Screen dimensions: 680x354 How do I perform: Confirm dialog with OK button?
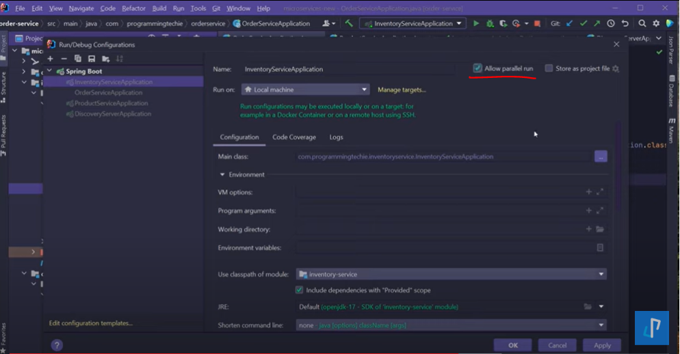513,345
